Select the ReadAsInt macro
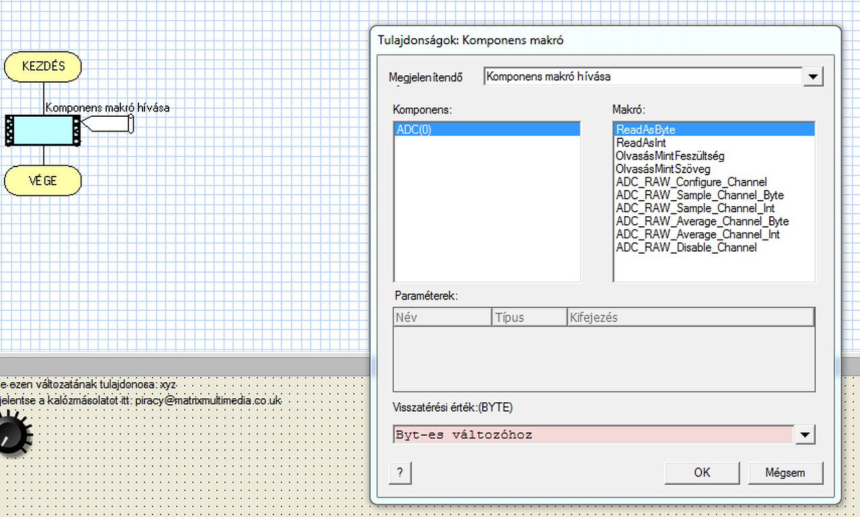The image size is (860, 517). point(714,143)
